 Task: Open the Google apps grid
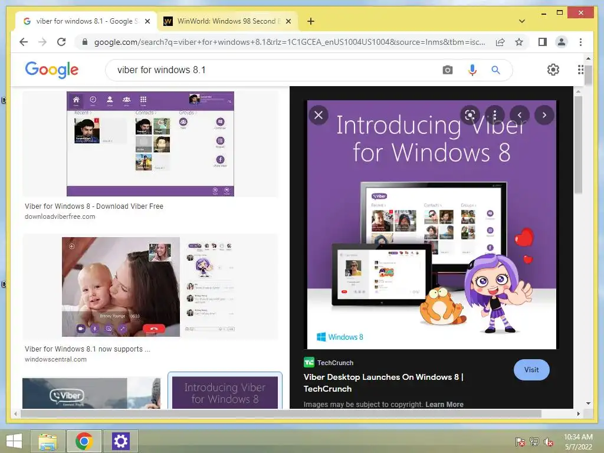pos(580,70)
